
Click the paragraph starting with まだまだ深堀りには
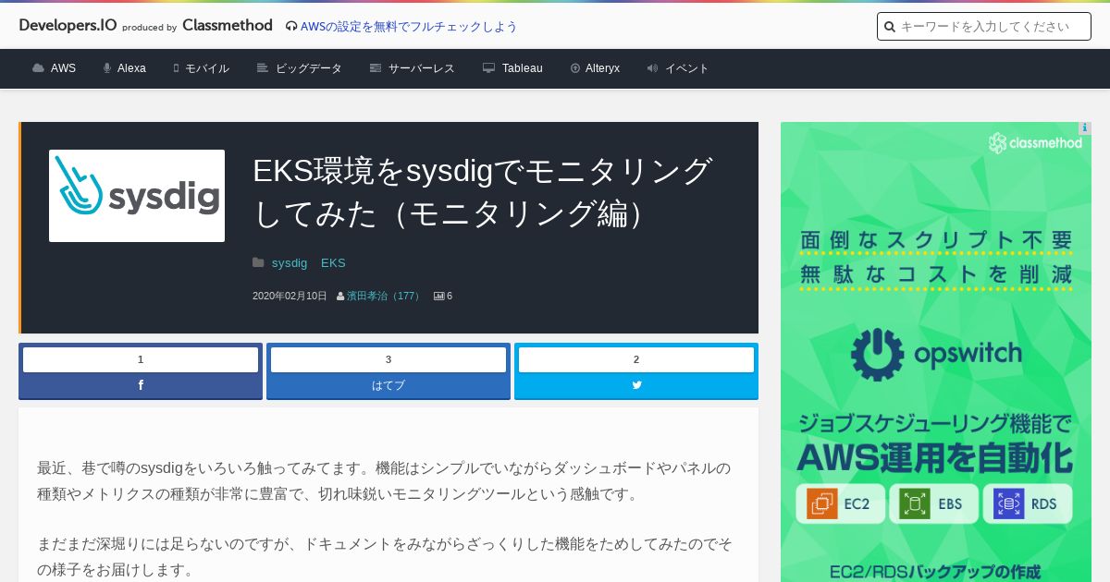tap(384, 557)
